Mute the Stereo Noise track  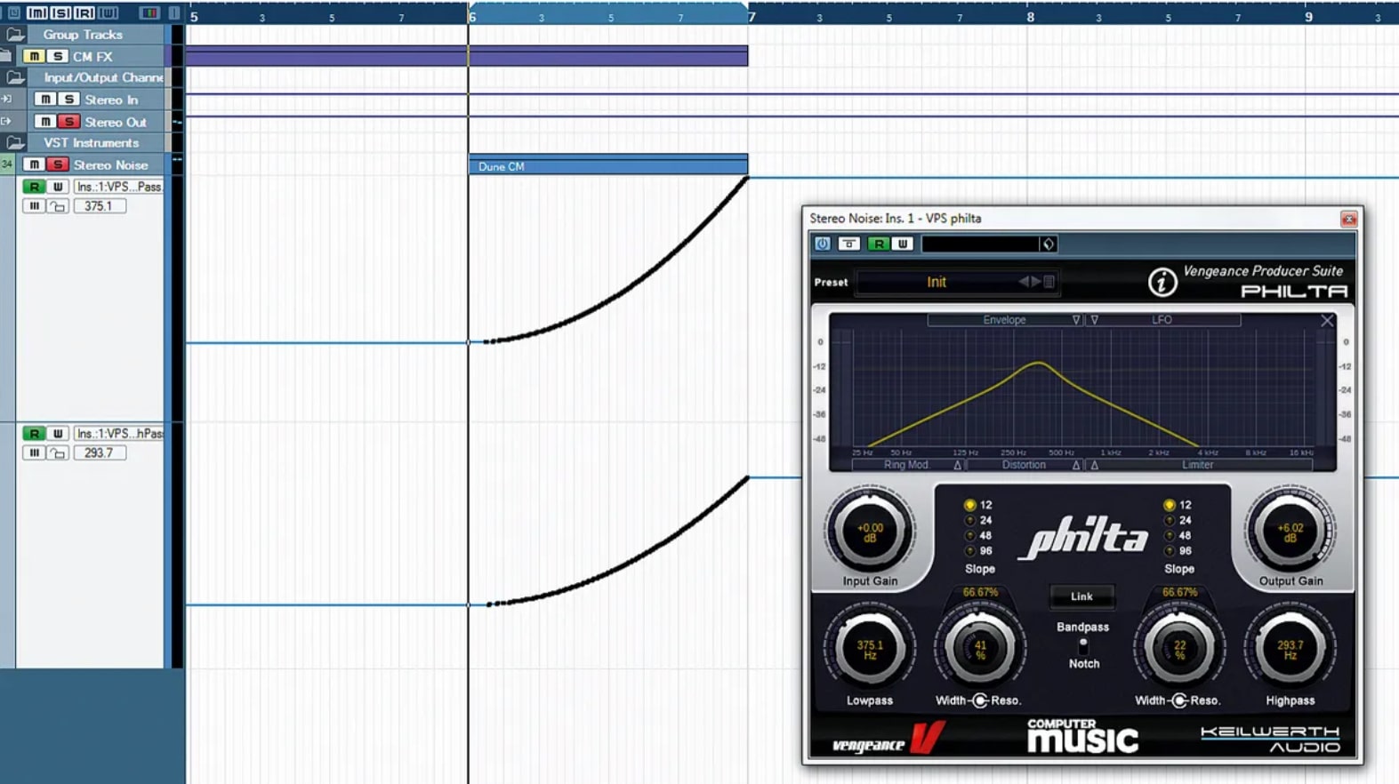[34, 164]
